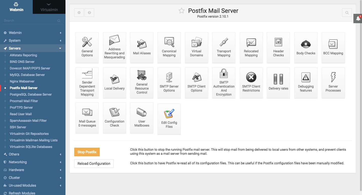Open AWstats Reporting module
The image size is (362, 195).
23,55
